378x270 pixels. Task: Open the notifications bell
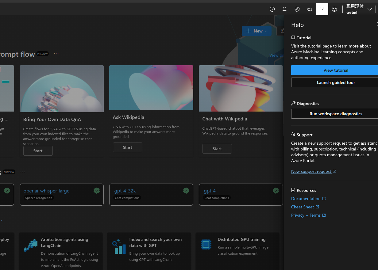pos(284,9)
